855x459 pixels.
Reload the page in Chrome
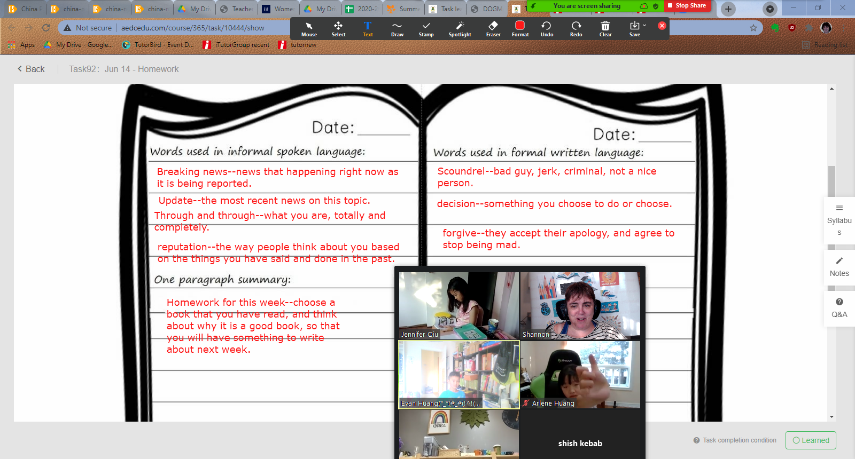46,28
